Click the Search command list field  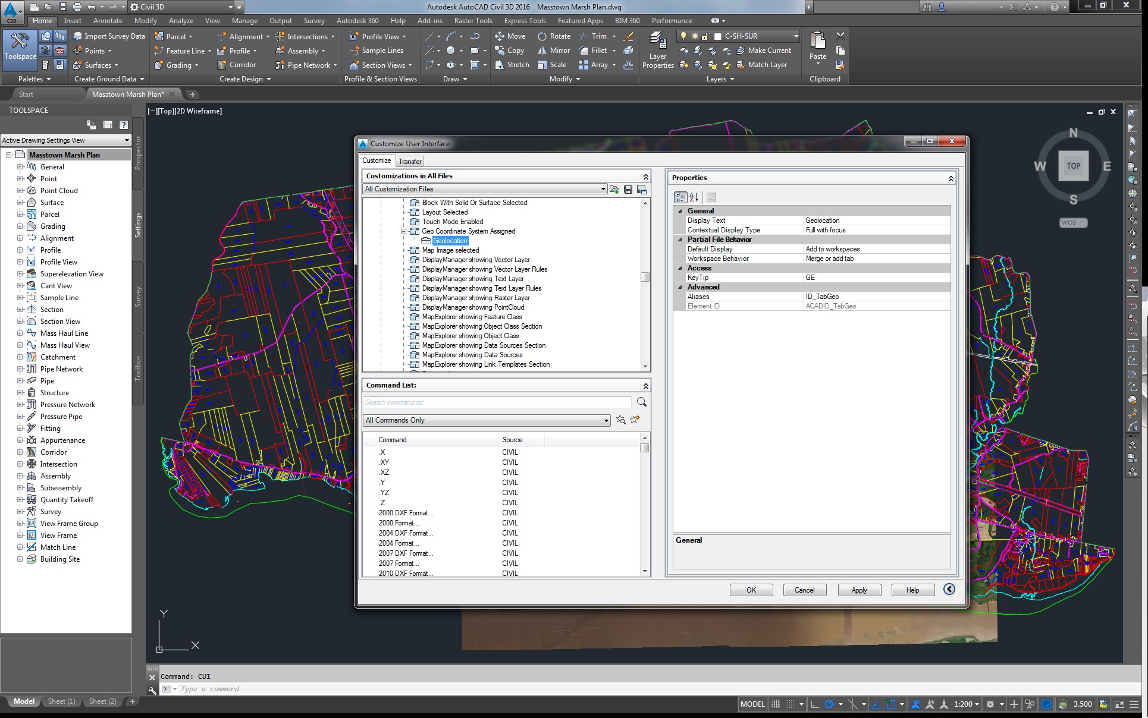[x=497, y=402]
